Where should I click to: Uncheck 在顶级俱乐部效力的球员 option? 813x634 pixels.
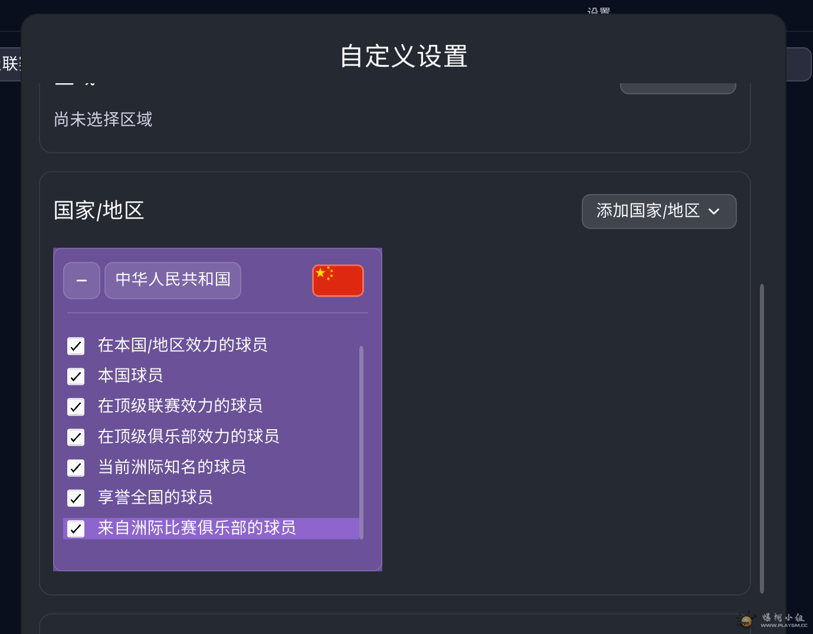click(x=76, y=437)
